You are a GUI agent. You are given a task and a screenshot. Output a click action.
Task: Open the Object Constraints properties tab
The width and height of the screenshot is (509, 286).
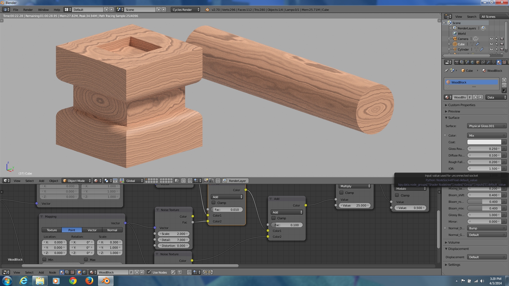point(483,62)
